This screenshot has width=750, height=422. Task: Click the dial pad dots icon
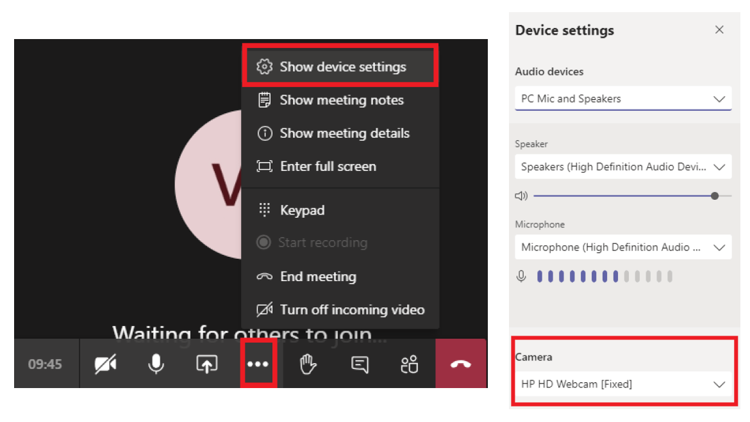click(265, 209)
